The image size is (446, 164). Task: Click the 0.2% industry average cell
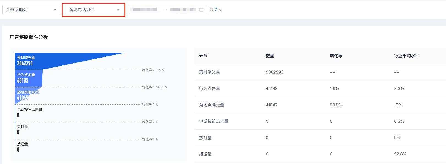(x=399, y=121)
